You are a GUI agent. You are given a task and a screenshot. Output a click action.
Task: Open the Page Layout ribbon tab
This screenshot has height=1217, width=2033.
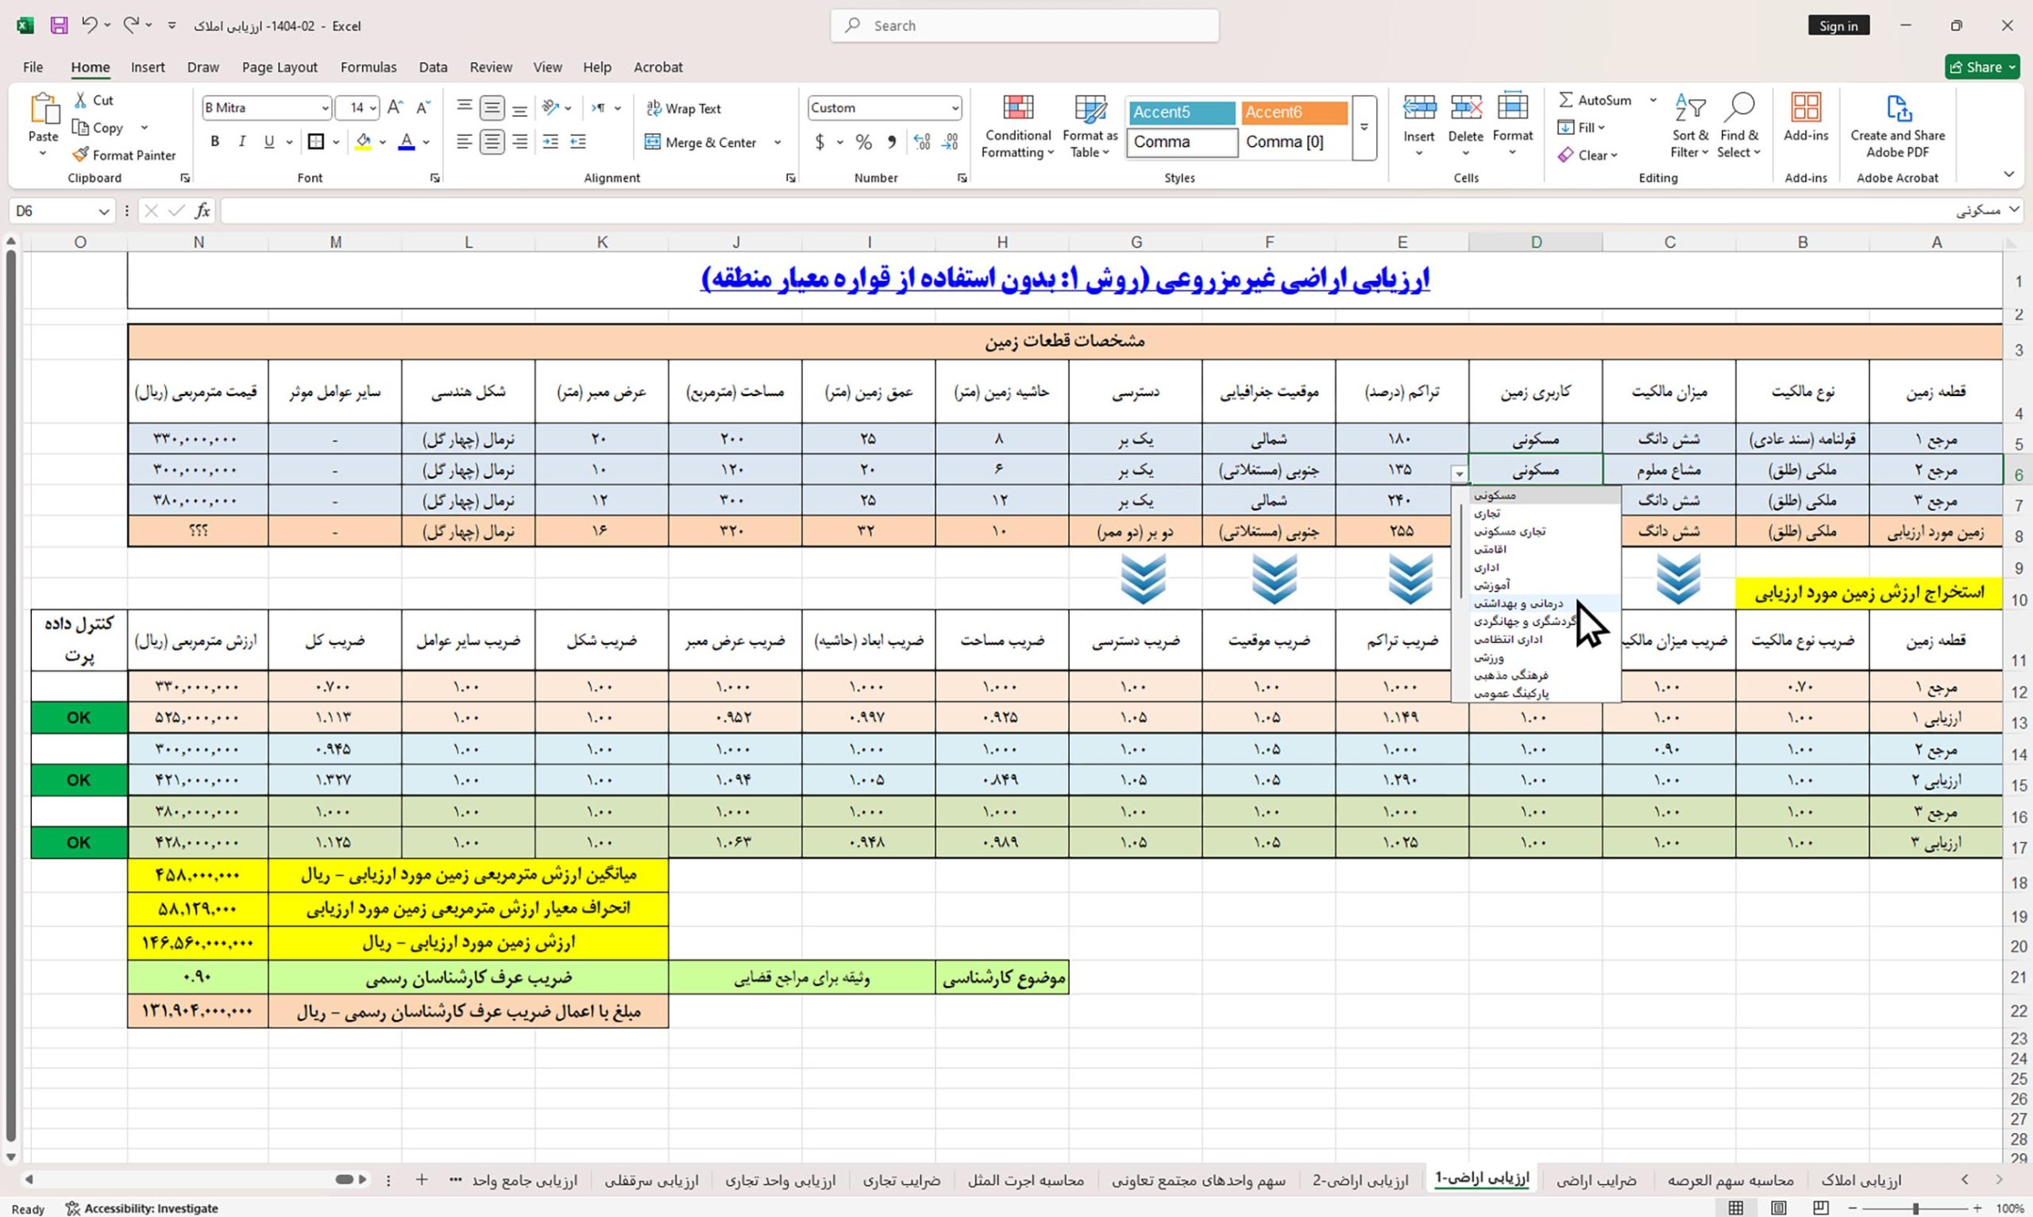click(x=279, y=67)
